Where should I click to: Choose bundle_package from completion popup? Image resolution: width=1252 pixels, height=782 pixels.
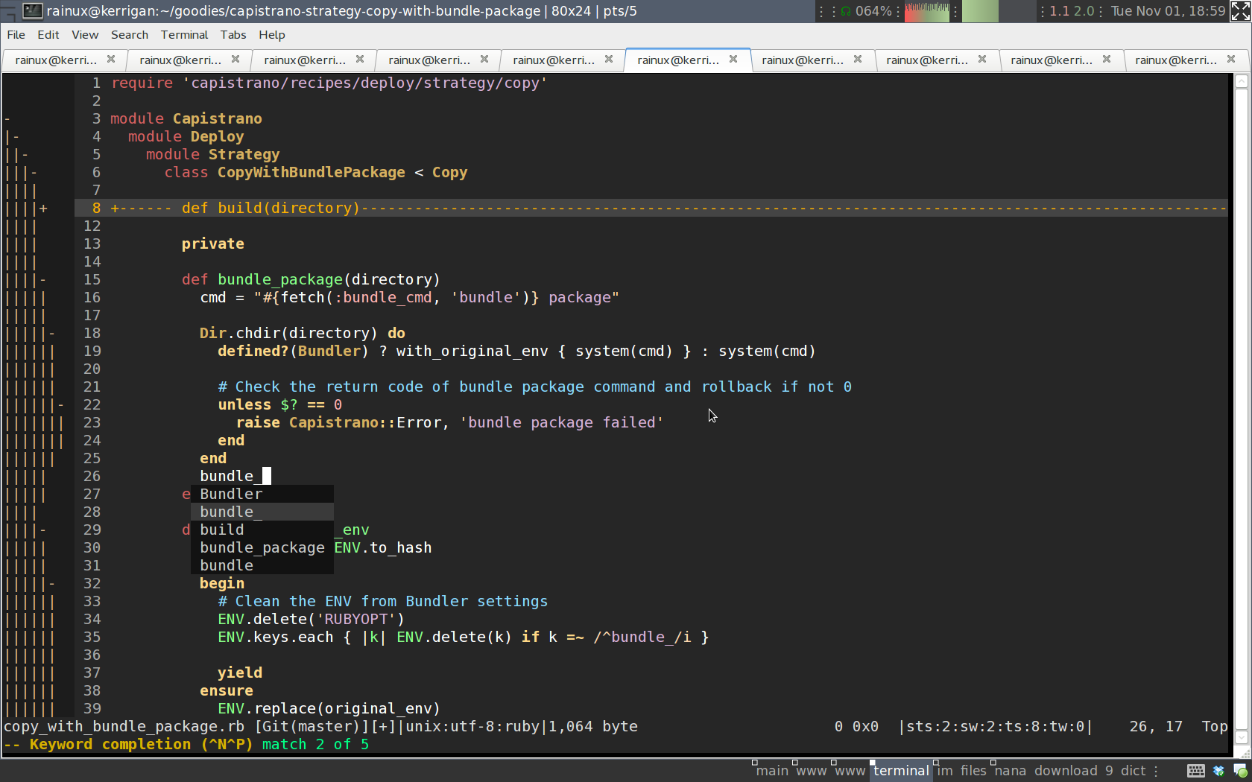pos(262,547)
